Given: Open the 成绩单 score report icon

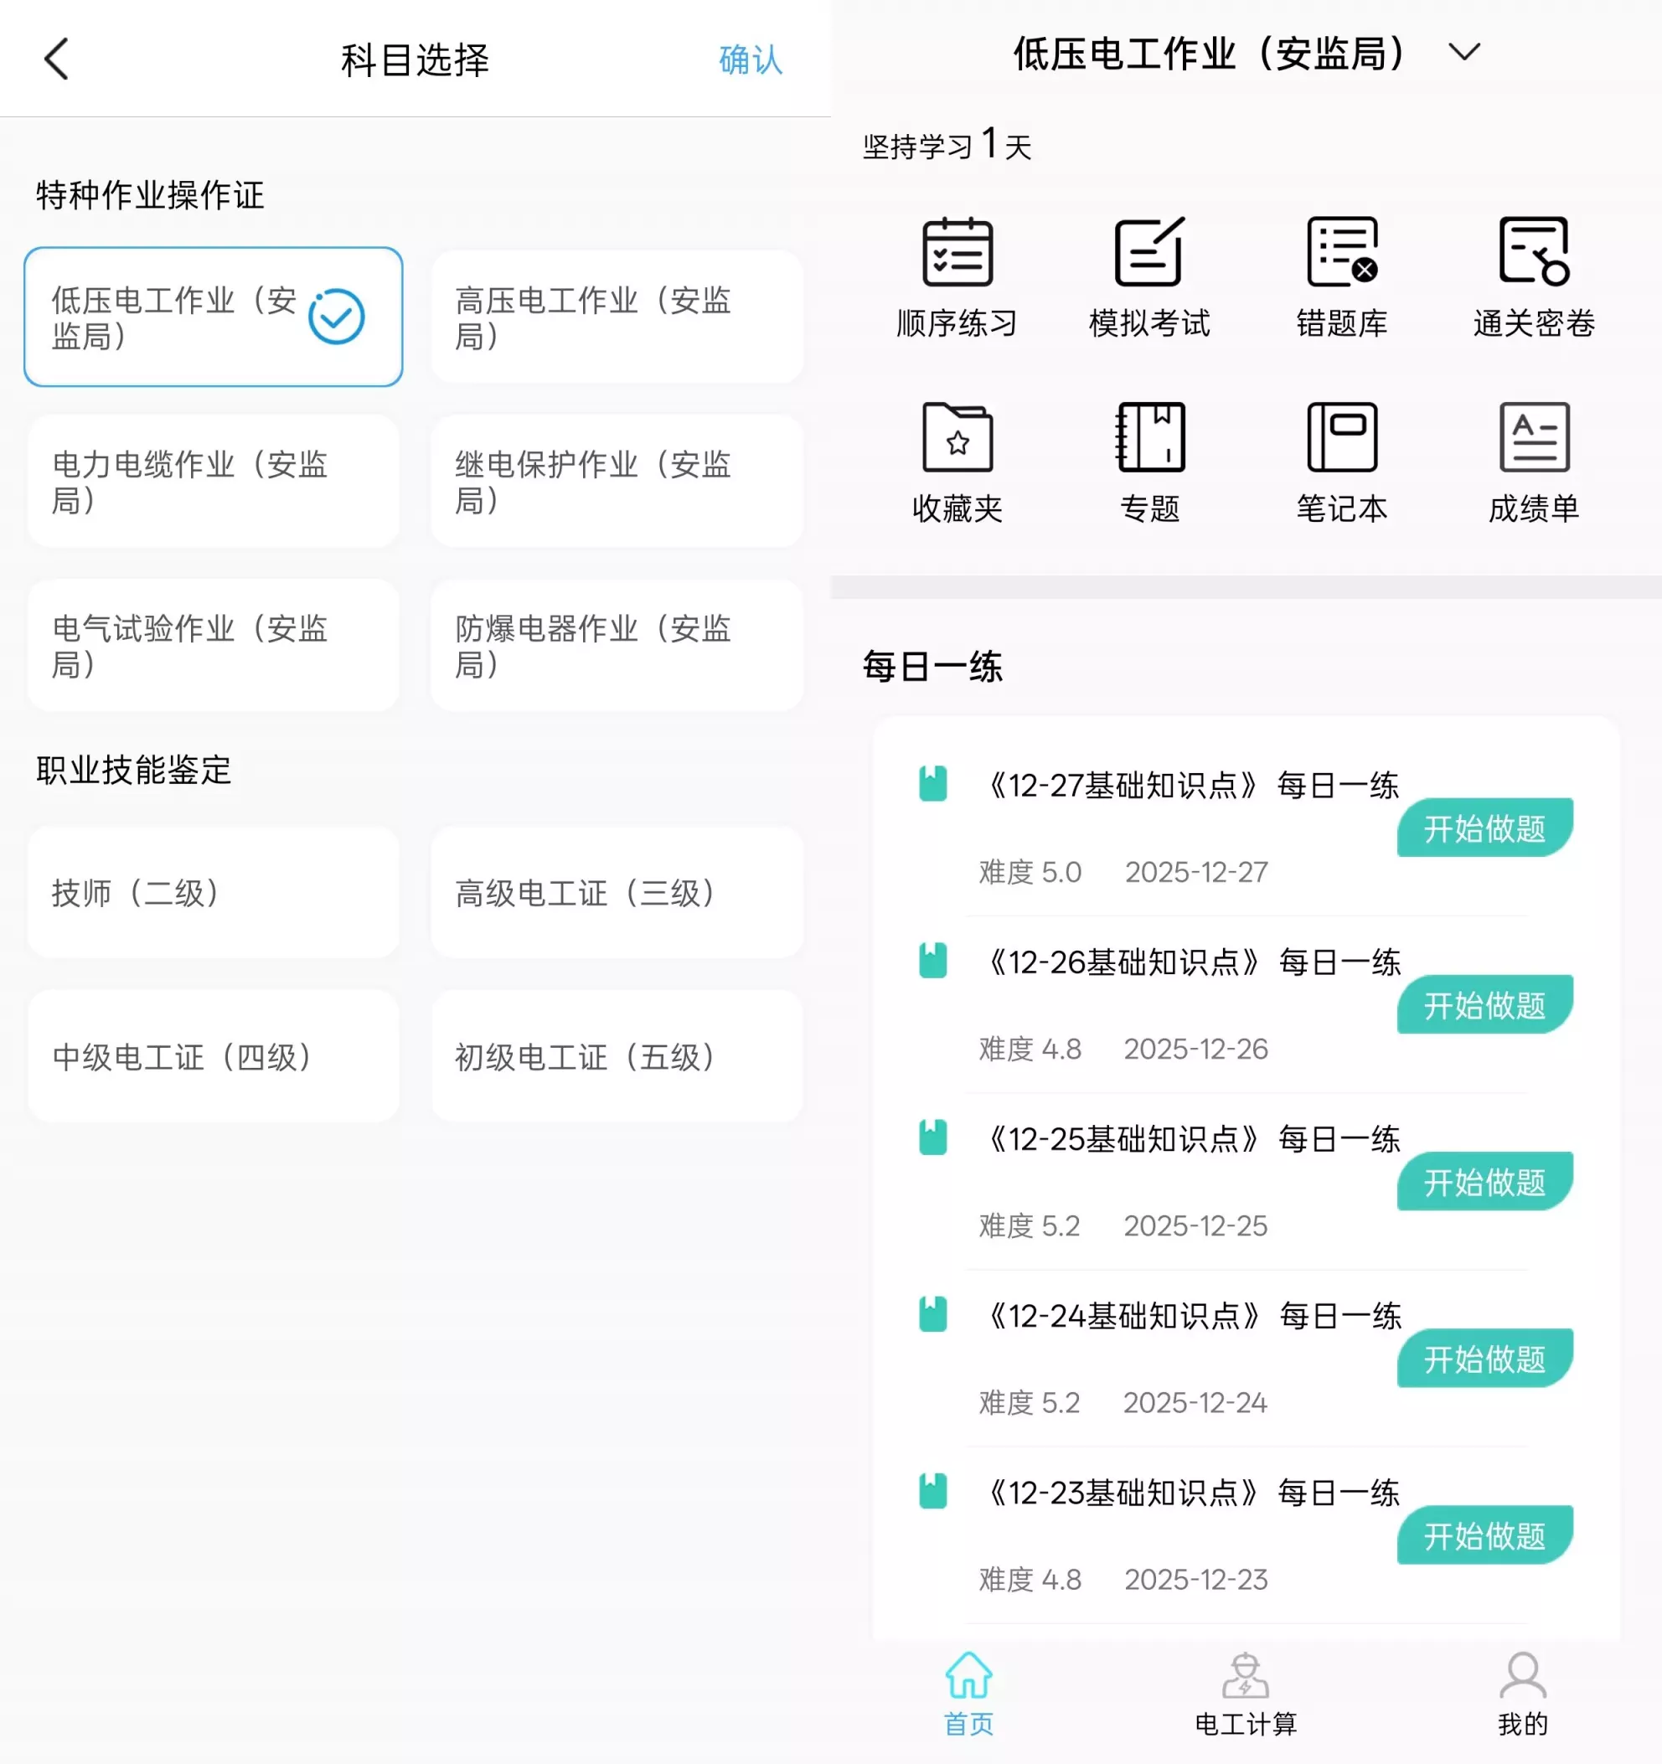Looking at the screenshot, I should click(x=1533, y=462).
